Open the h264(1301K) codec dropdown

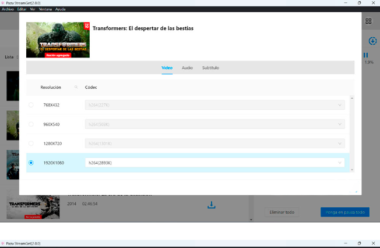click(214, 143)
